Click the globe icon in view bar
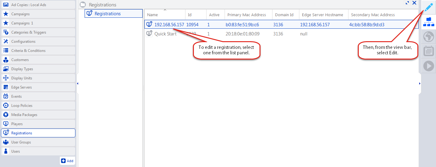This screenshot has width=436, height=167. coord(429,37)
